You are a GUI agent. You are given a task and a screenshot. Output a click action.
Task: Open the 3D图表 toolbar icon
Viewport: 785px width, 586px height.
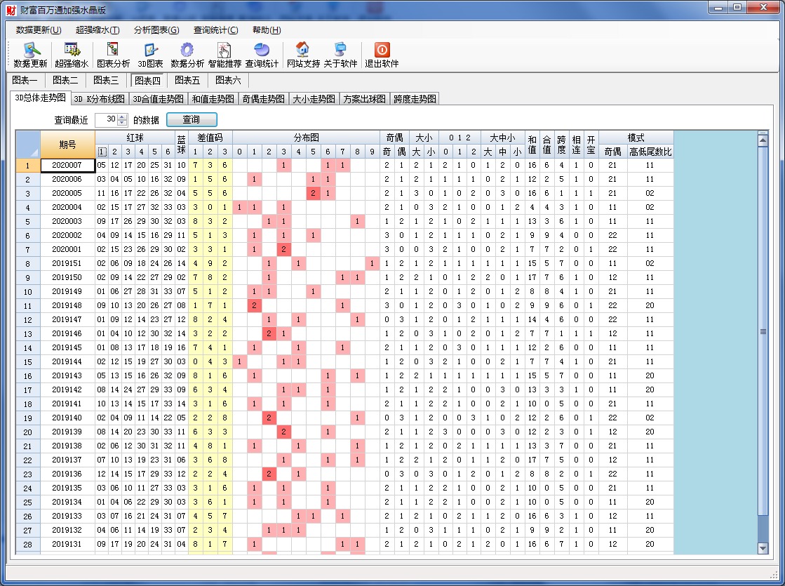coord(150,51)
